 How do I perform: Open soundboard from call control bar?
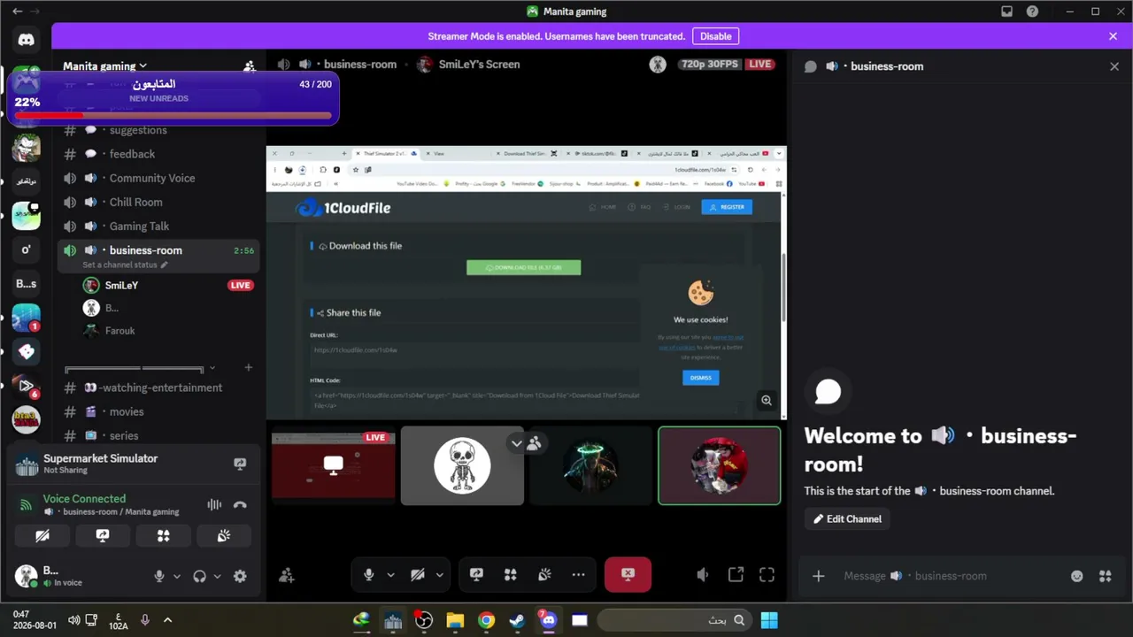tap(544, 575)
